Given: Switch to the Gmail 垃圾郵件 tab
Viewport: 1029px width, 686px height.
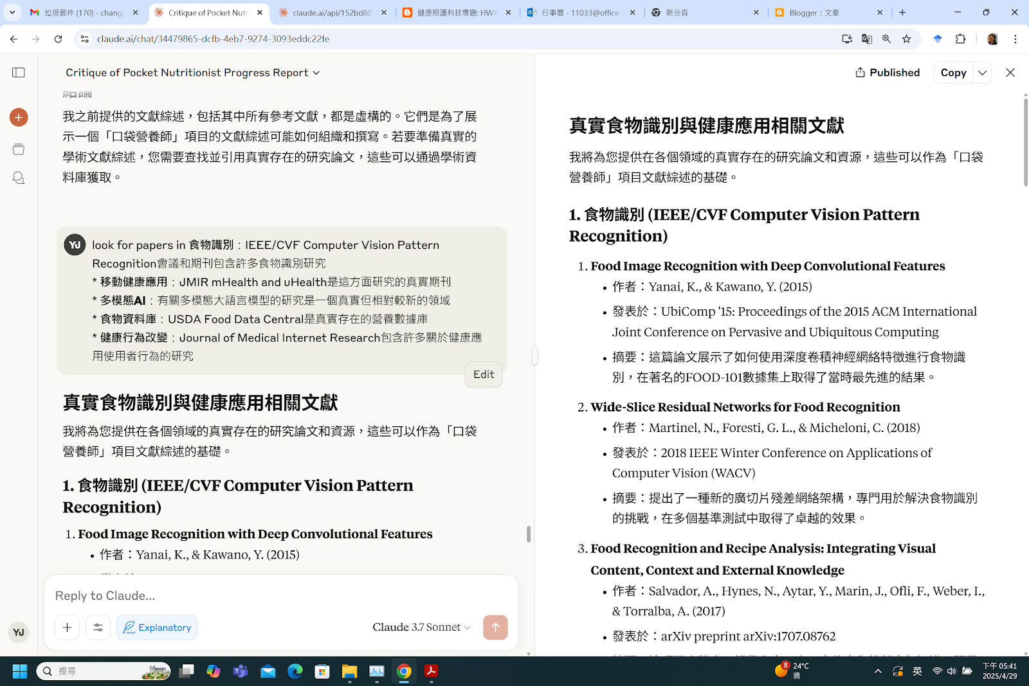Looking at the screenshot, I should coord(84,12).
